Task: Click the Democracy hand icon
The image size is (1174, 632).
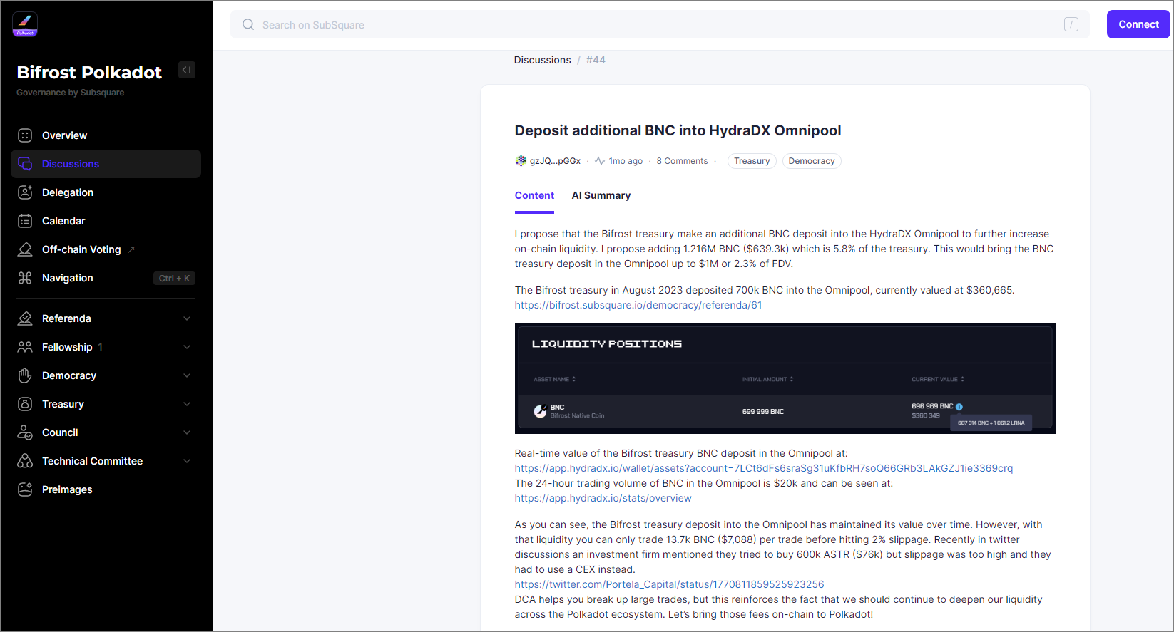Action: coord(25,375)
